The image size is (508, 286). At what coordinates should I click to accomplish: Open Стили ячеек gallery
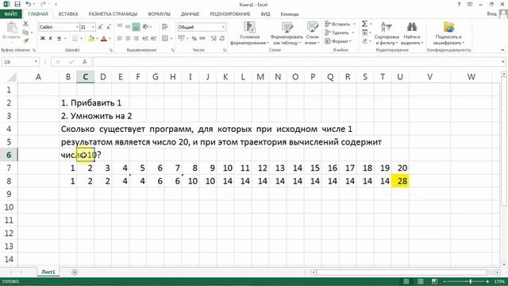pyautogui.click(x=312, y=33)
